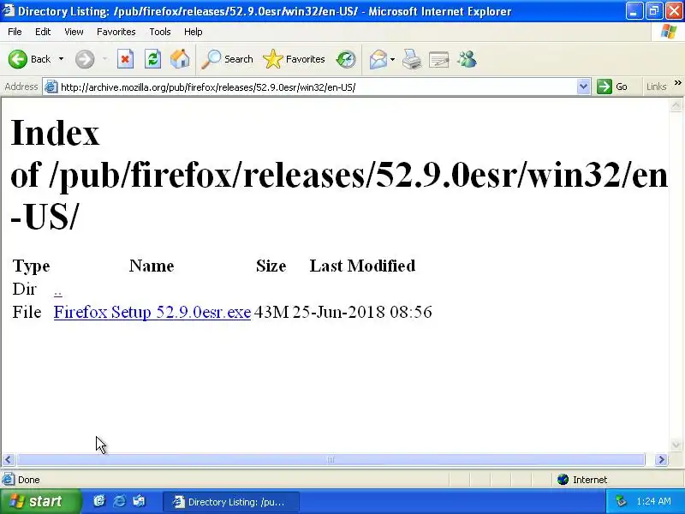Screen dimensions: 685x514
Task: Click the Forward navigation button
Action: [85, 59]
